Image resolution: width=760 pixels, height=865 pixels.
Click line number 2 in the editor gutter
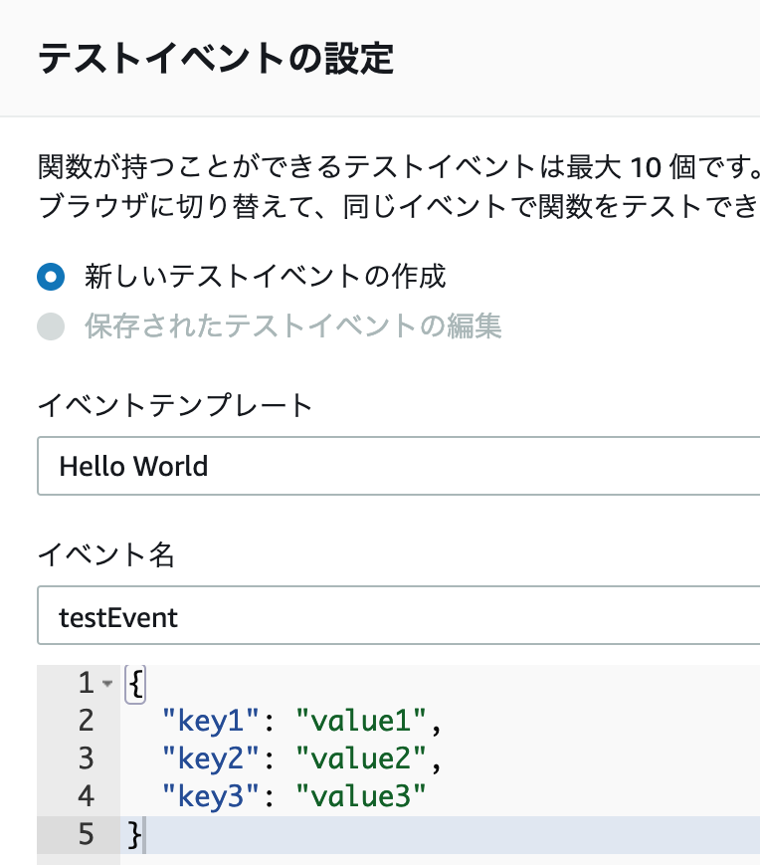tap(85, 722)
